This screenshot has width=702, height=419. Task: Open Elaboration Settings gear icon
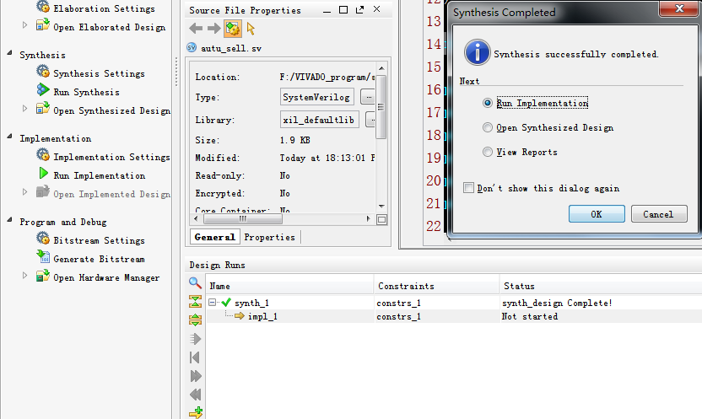tap(43, 7)
